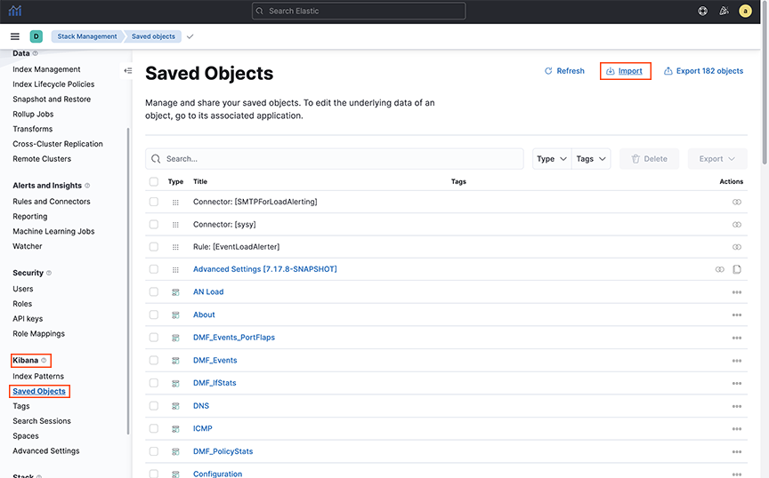Click the Import button

click(624, 71)
